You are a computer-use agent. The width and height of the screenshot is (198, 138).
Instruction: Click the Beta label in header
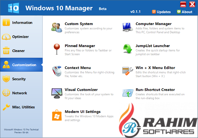click(x=103, y=9)
